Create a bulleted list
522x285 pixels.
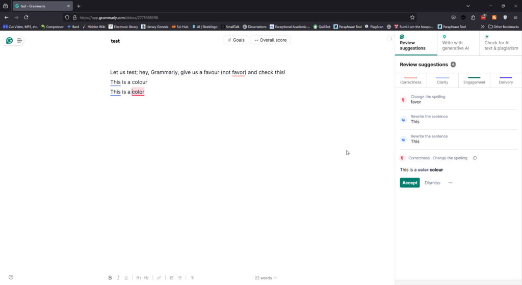click(180, 278)
